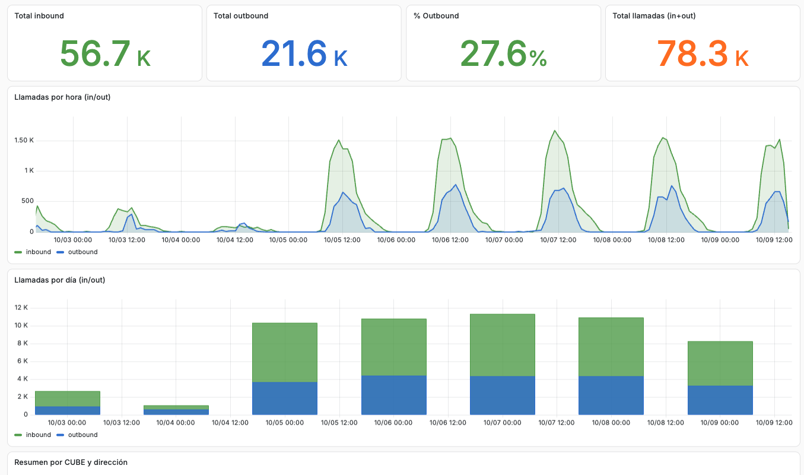
Task: Click the 12 K y-axis label
Action: click(21, 308)
